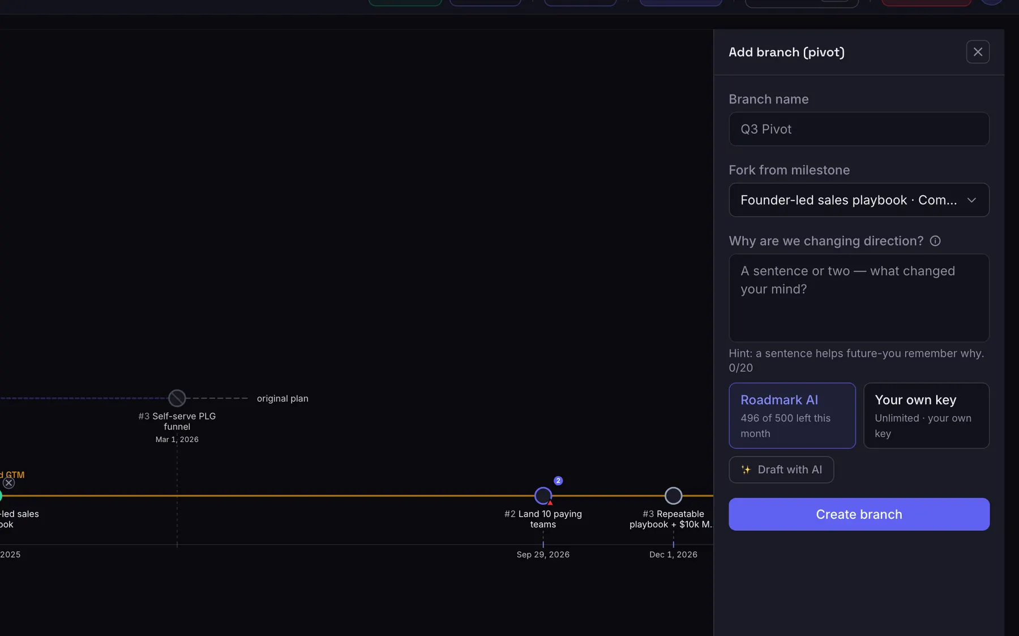
Task: Click the Dec 1, 2026 date marker
Action: click(673, 555)
